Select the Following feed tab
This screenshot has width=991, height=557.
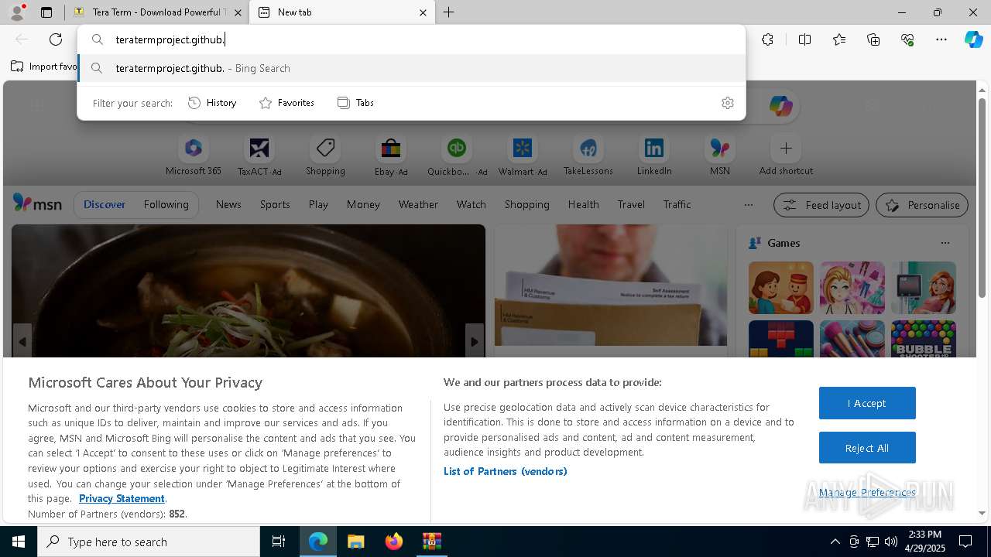pos(166,204)
